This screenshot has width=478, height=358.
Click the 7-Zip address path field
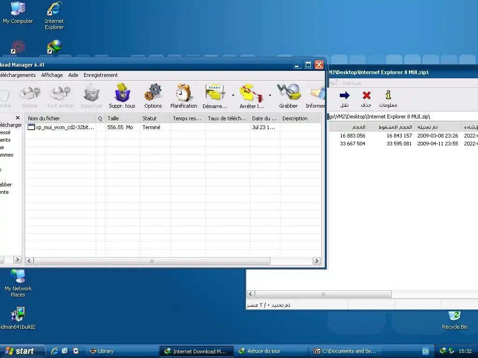click(403, 117)
